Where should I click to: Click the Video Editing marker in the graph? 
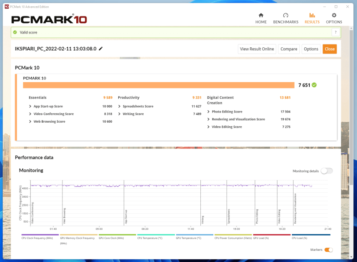(x=279, y=216)
